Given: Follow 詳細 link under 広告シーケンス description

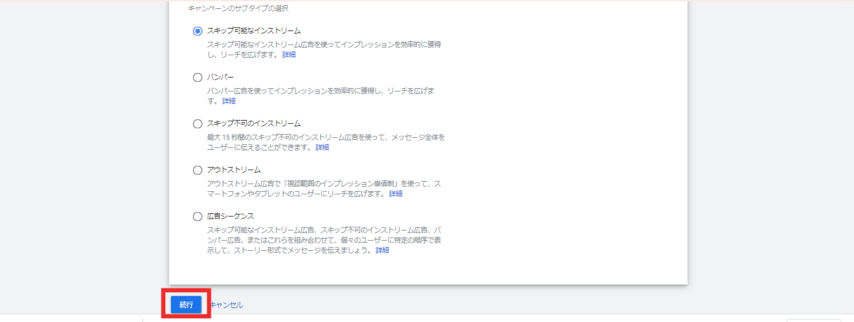Looking at the screenshot, I should point(383,250).
